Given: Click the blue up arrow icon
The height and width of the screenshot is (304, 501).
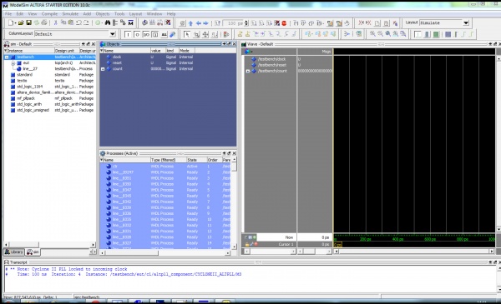Looking at the screenshot, I should pos(190,23).
